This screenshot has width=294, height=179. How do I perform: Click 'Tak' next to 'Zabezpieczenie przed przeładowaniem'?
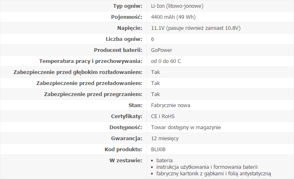click(x=156, y=83)
